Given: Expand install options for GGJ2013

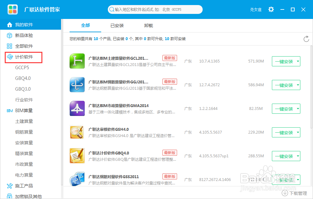Looking at the screenshot, I should [x=298, y=85].
